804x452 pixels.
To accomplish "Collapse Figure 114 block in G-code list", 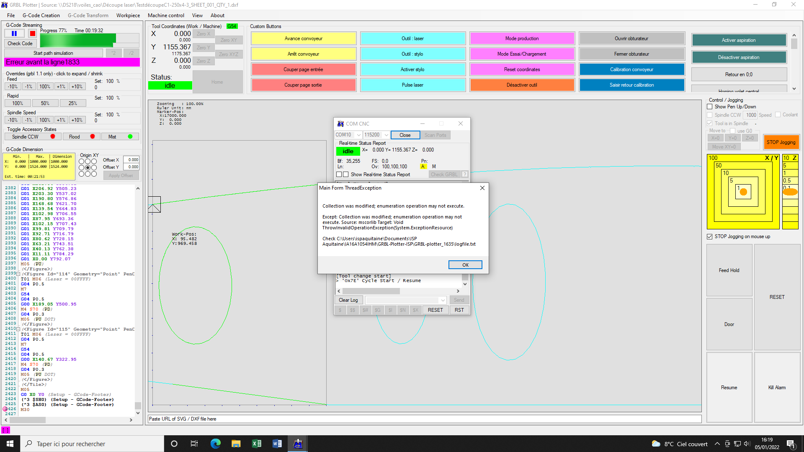I will click(x=18, y=274).
